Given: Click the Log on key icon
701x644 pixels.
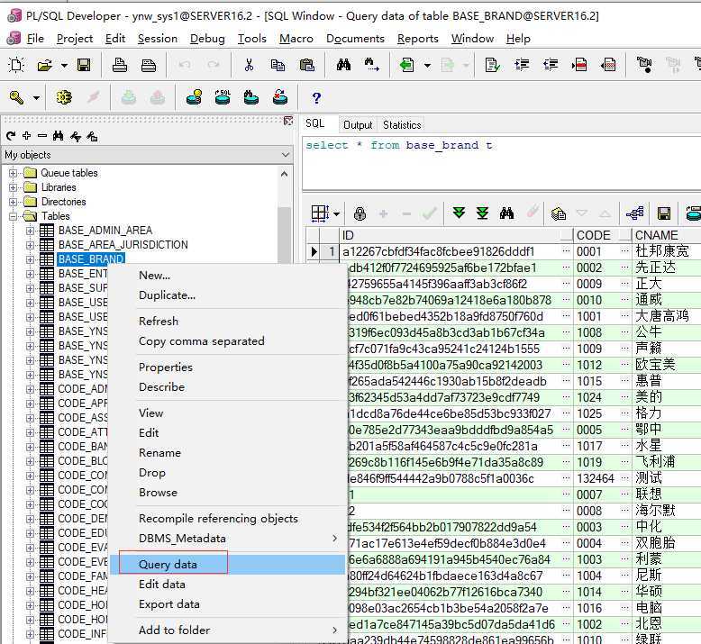Looking at the screenshot, I should pyautogui.click(x=16, y=97).
